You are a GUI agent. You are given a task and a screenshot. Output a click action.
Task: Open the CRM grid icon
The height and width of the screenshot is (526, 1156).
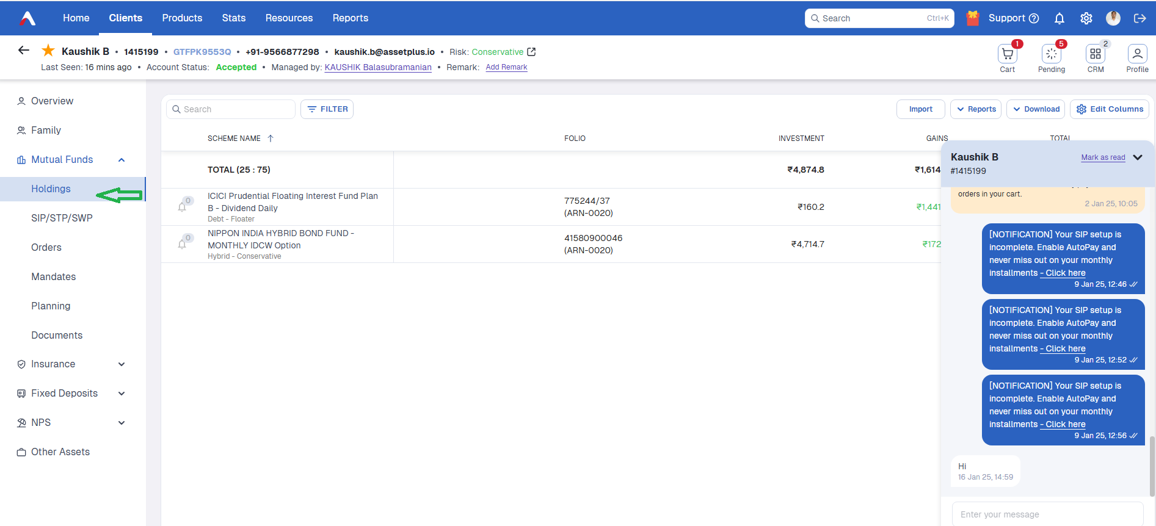tap(1096, 54)
